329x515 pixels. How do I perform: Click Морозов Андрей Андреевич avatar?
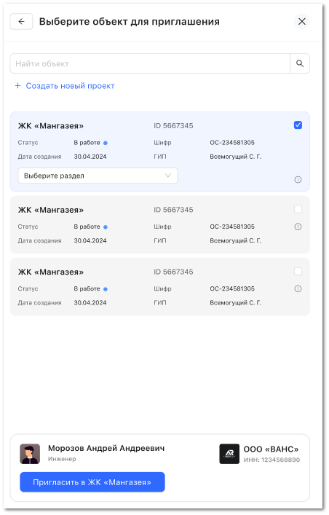point(30,454)
